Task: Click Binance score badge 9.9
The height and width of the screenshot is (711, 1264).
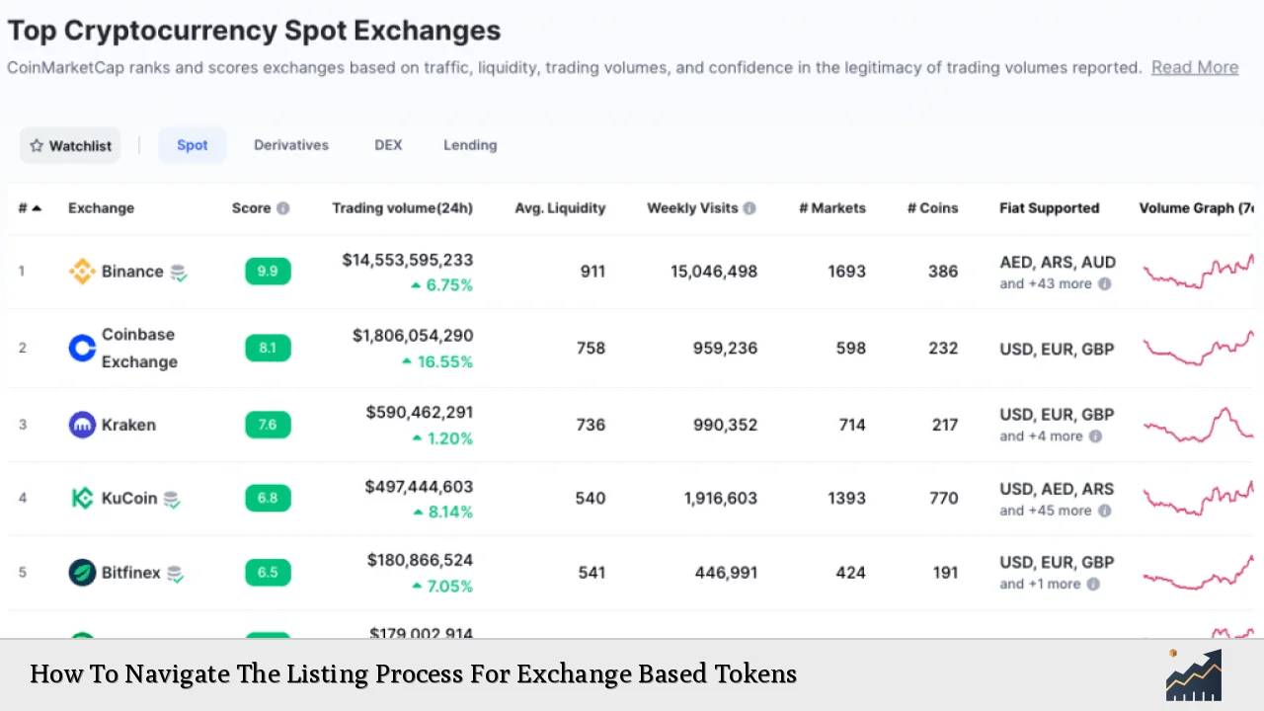Action: (268, 272)
